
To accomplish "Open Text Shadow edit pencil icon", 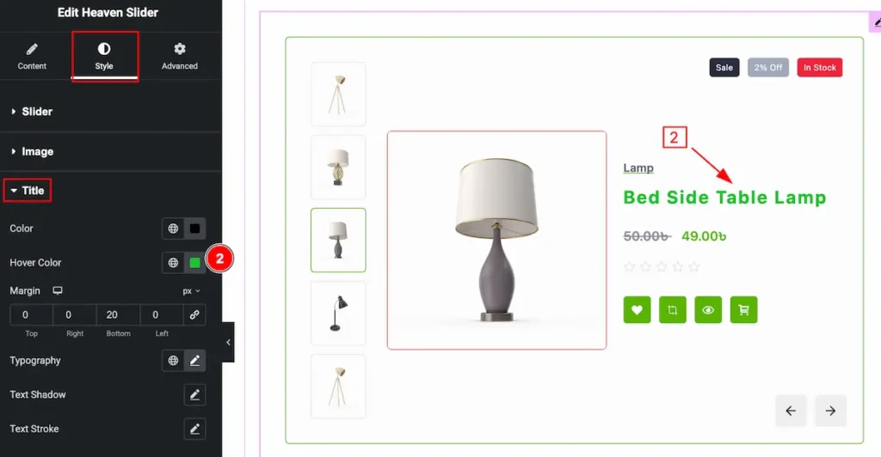I will point(194,395).
